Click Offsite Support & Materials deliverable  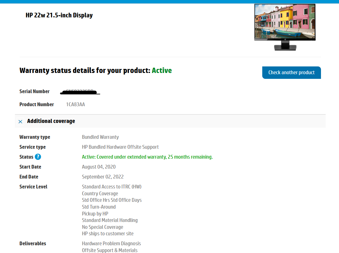[110, 250]
